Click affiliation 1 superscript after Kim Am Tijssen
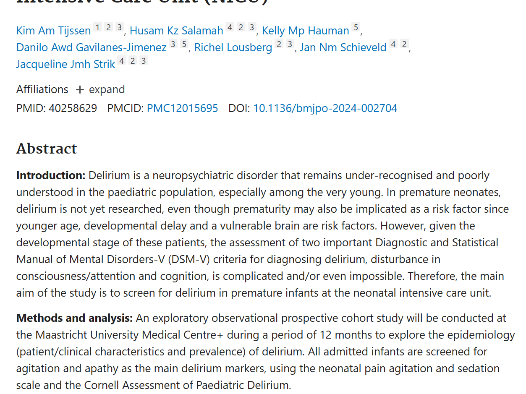 tap(97, 28)
